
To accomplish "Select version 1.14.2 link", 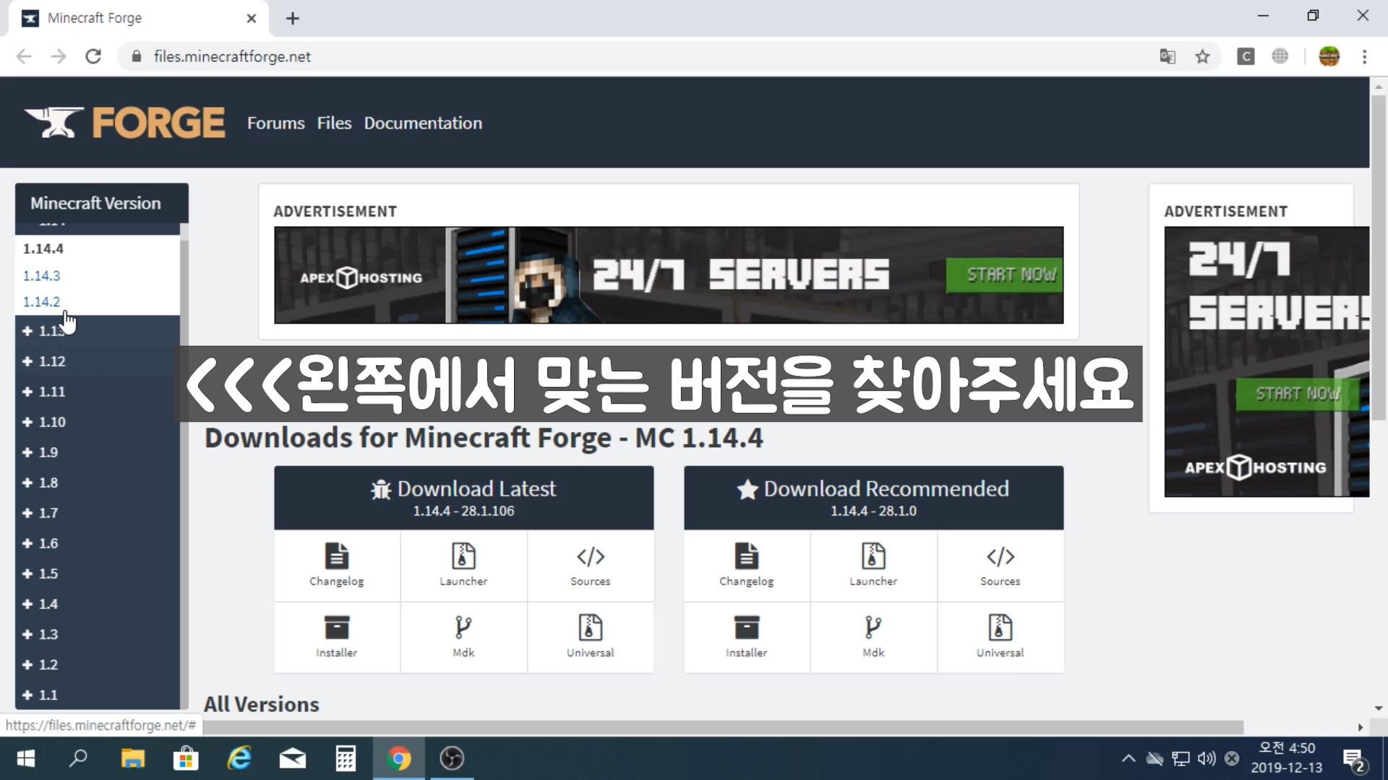I will coord(41,302).
